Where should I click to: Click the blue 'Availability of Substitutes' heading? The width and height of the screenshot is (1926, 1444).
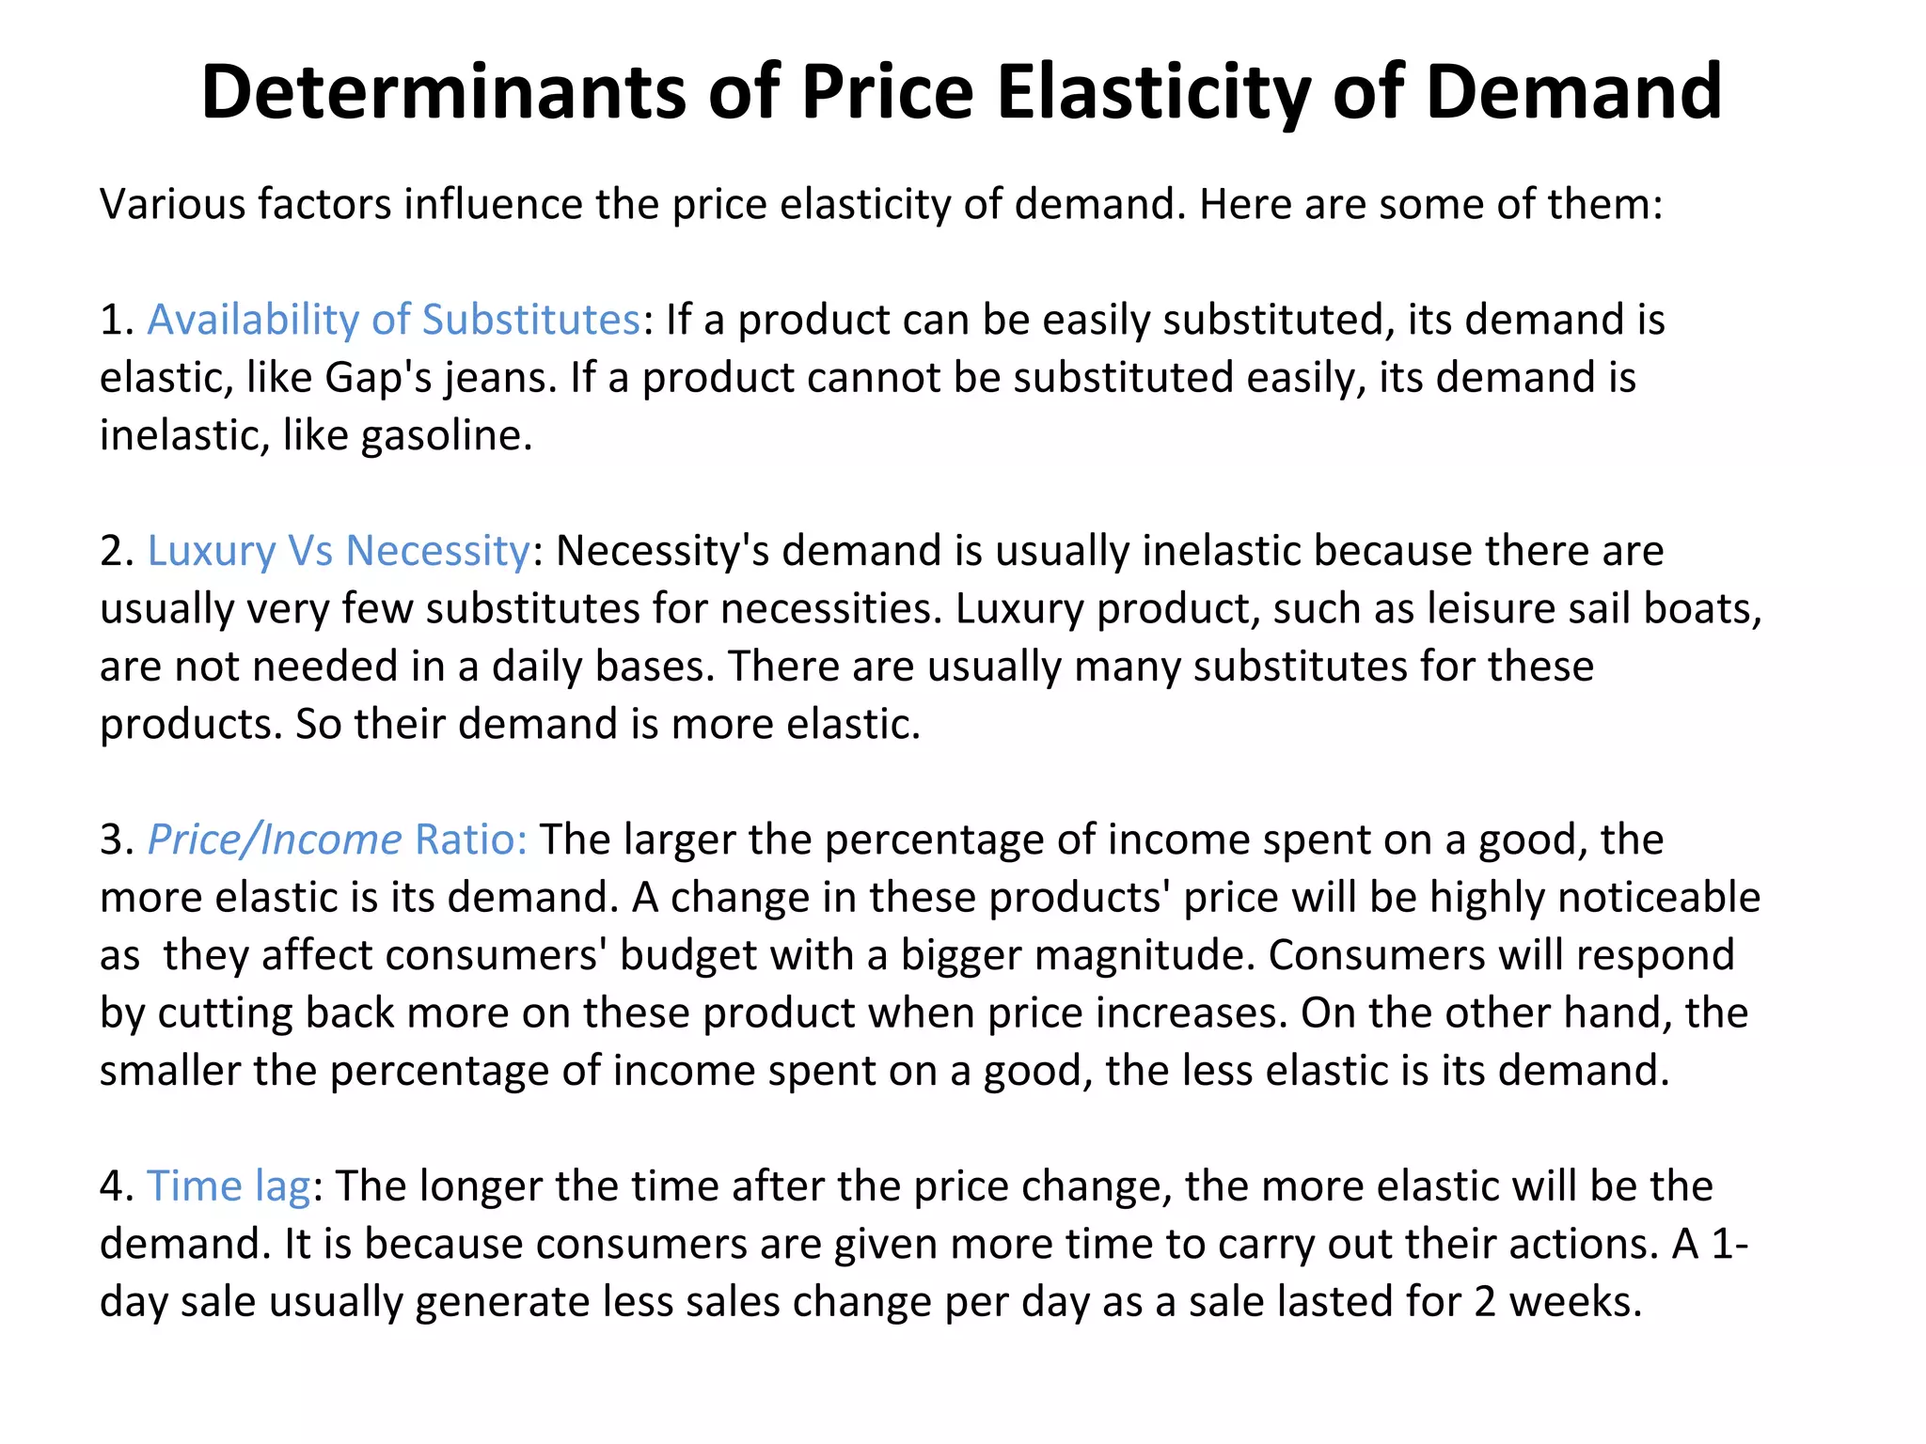(394, 320)
